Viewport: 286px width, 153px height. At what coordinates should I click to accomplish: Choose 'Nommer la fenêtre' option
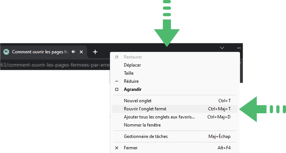[x=175, y=125]
